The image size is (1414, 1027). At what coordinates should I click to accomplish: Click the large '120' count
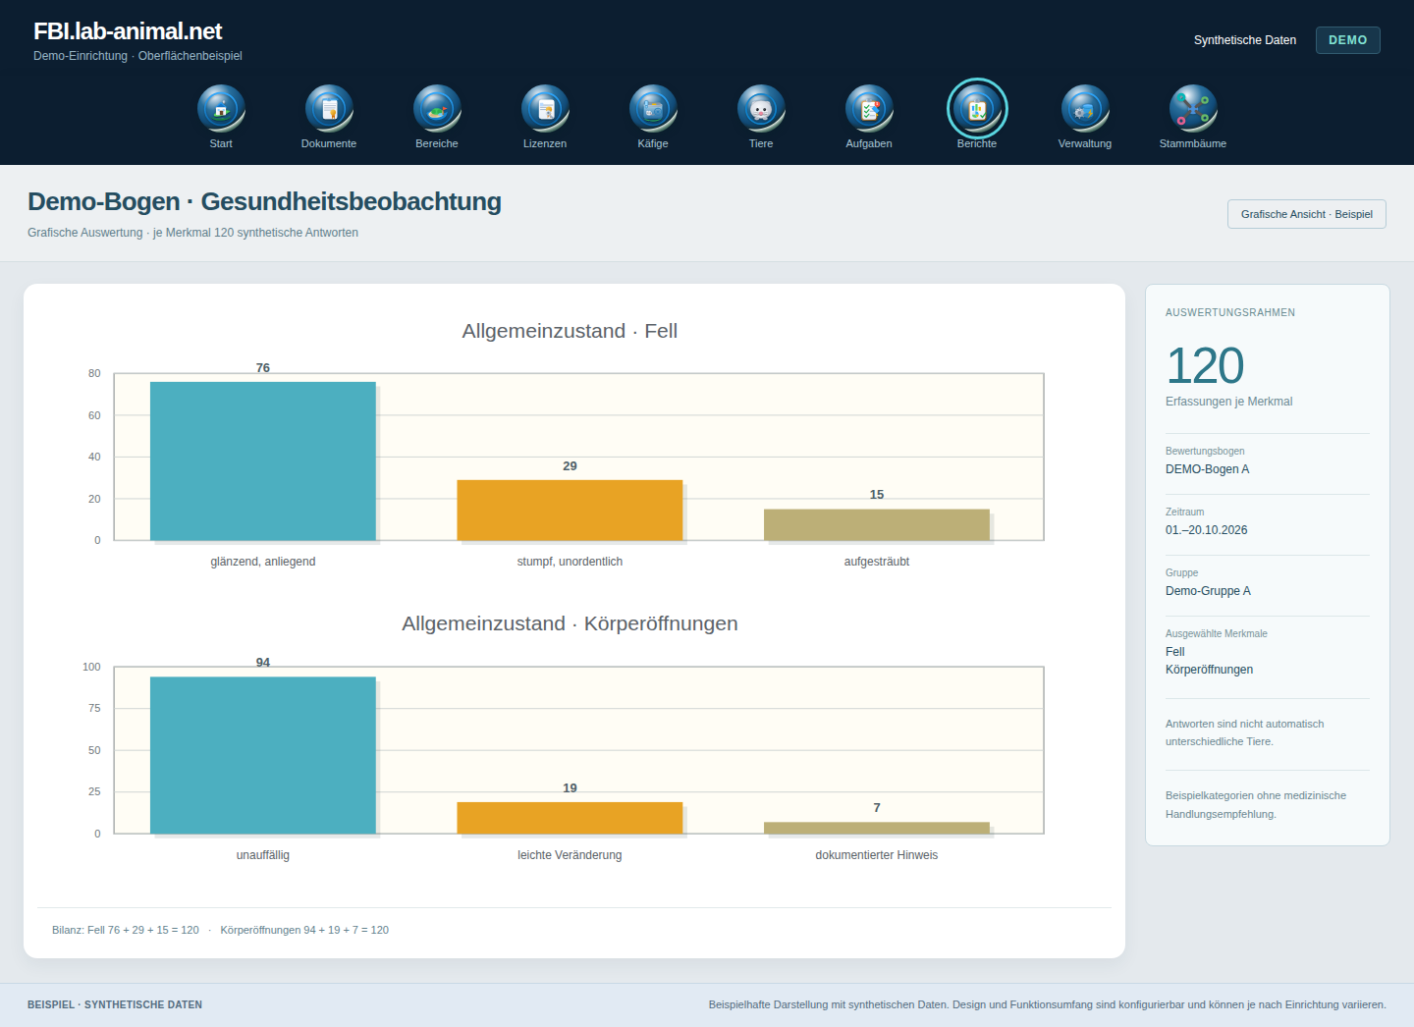1205,366
